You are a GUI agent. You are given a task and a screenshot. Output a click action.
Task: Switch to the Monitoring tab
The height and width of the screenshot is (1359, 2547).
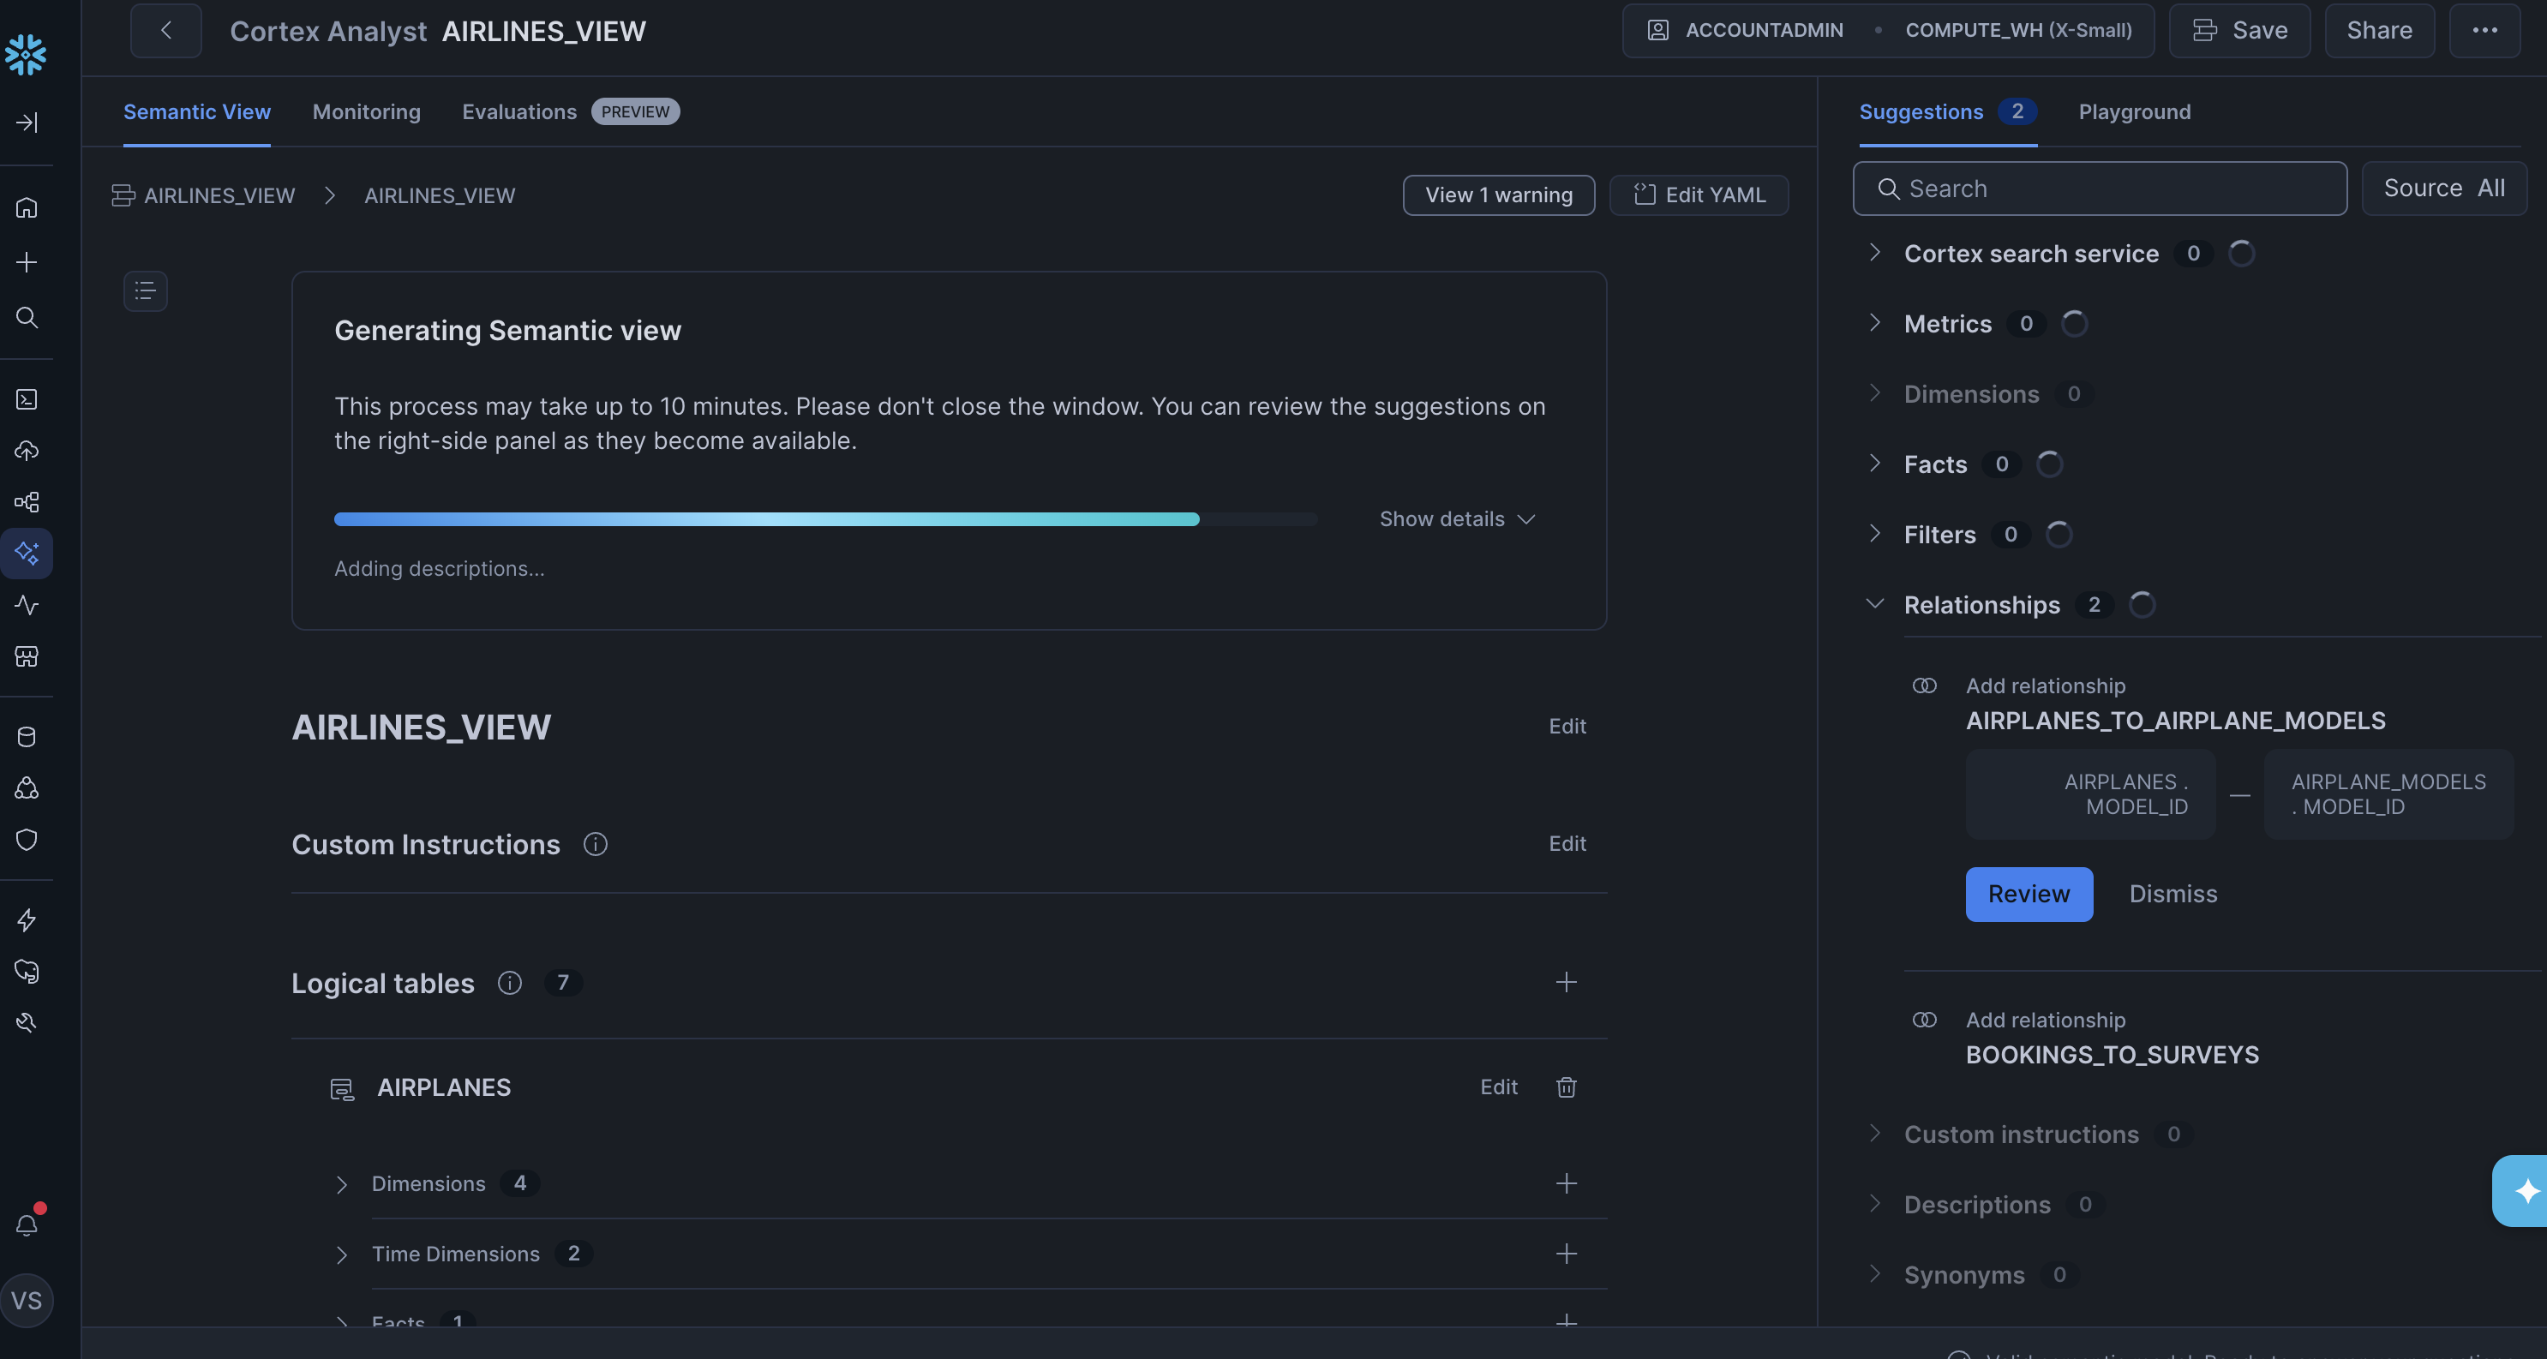(366, 111)
